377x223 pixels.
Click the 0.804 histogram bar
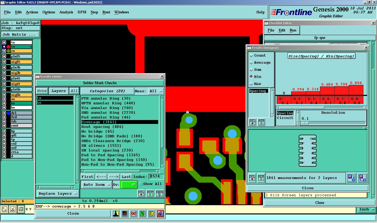(356, 90)
